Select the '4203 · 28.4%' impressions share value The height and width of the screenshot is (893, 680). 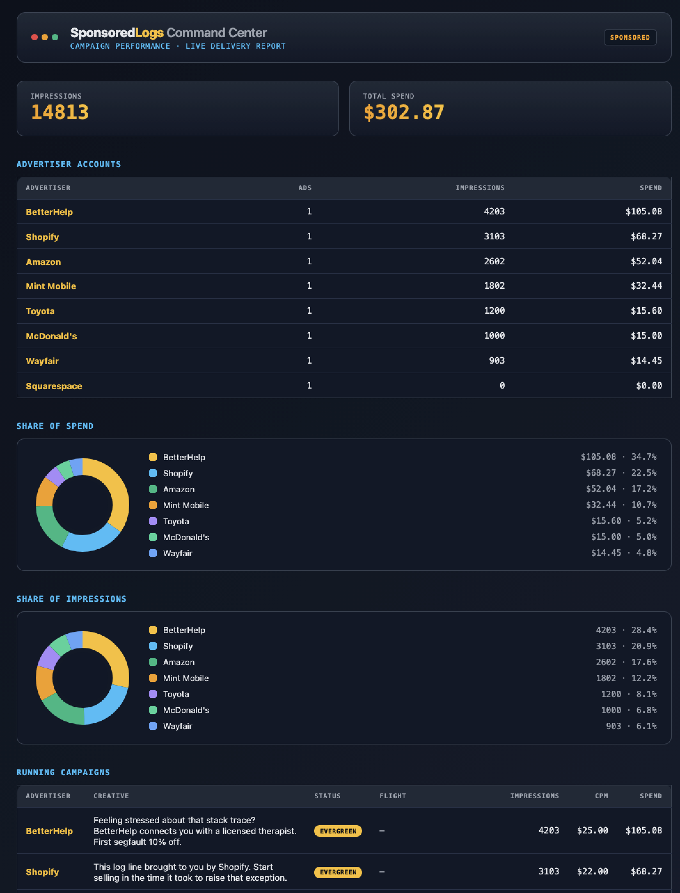[x=626, y=630]
